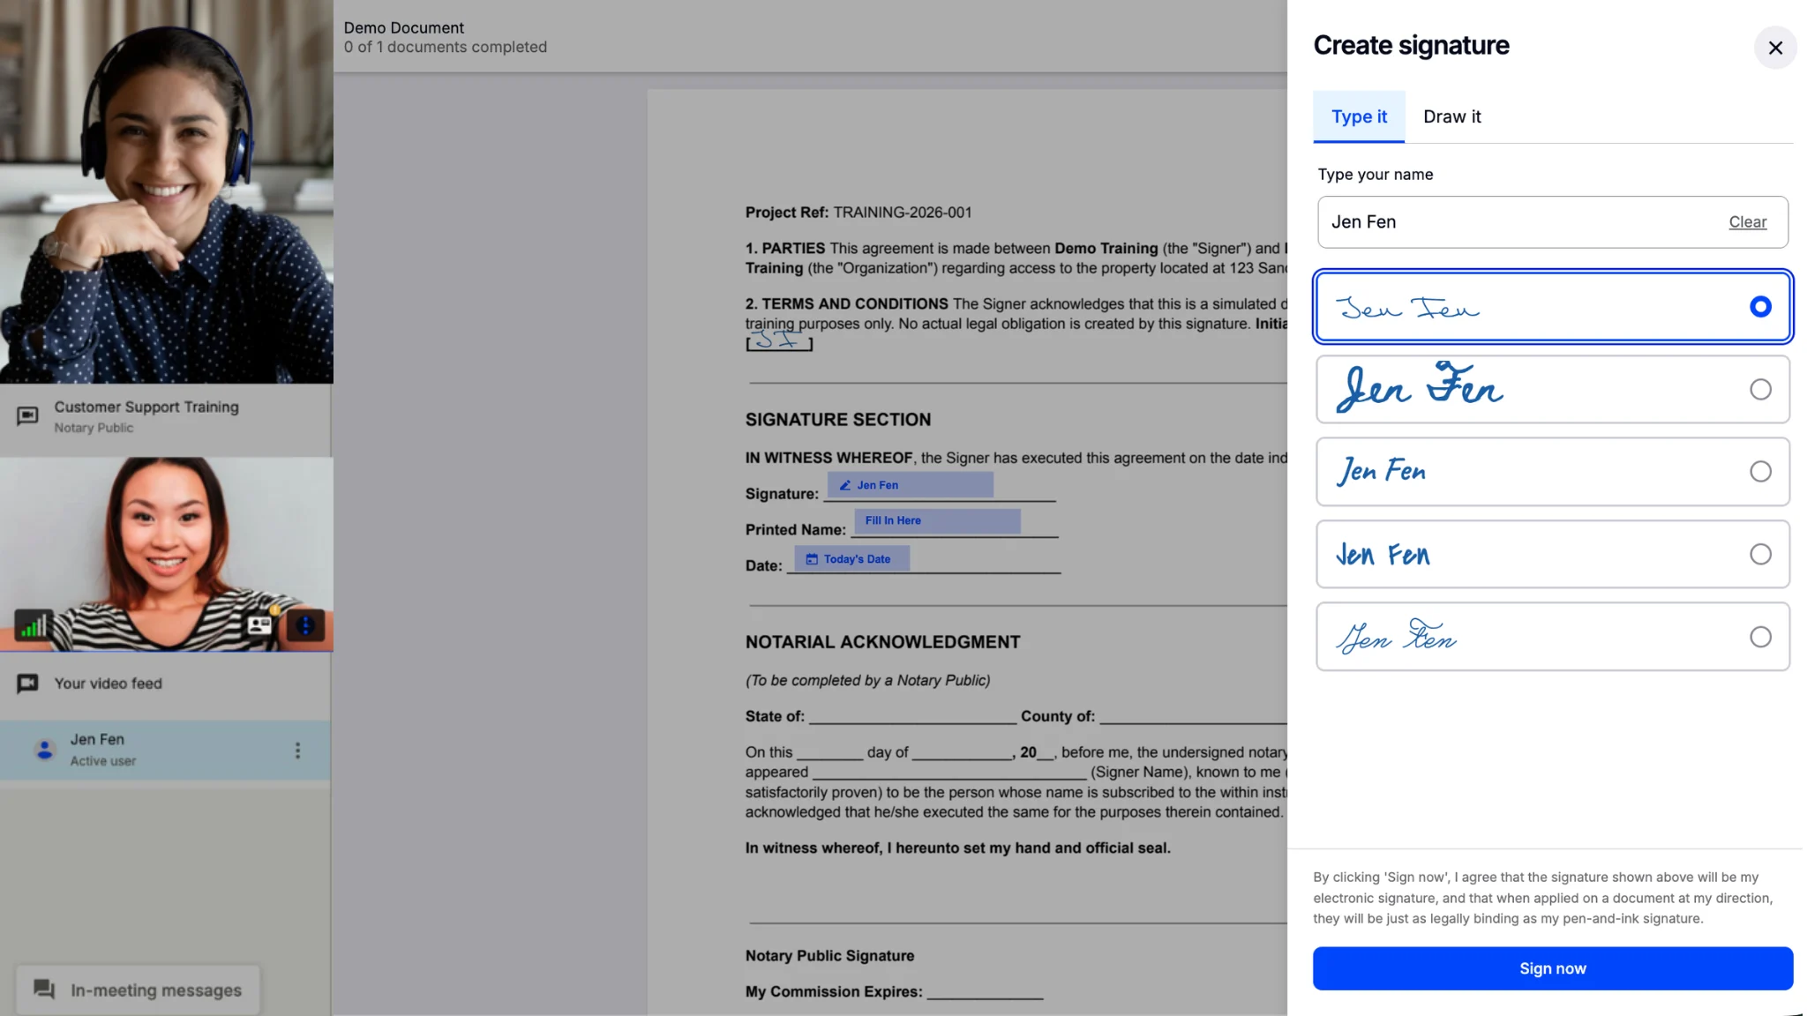Image resolution: width=1807 pixels, height=1016 pixels.
Task: Switch to the Draw it tab
Action: coord(1451,116)
